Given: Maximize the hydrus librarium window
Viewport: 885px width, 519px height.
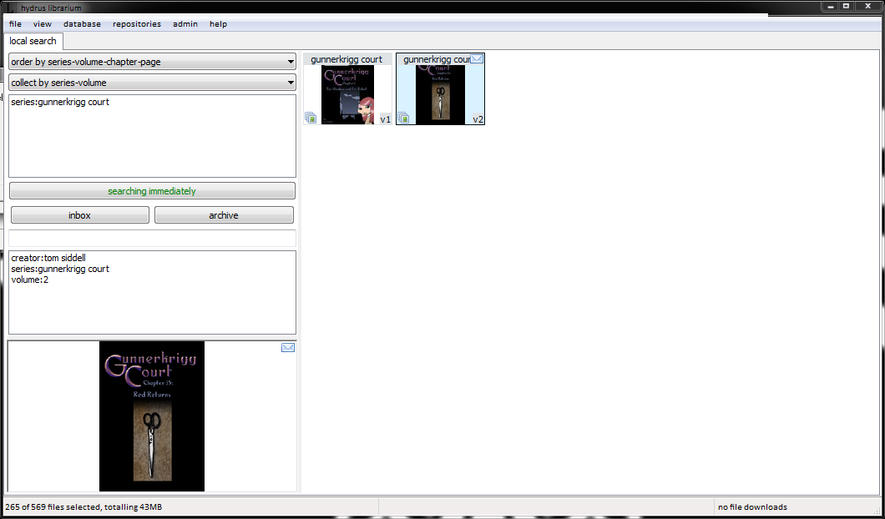Looking at the screenshot, I should click(846, 6).
